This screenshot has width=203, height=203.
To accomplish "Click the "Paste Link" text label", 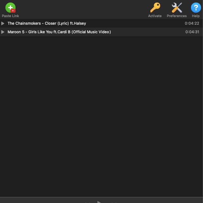I will click(10, 16).
